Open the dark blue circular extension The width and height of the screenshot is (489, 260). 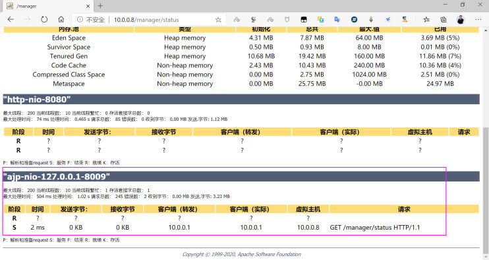tap(354, 20)
